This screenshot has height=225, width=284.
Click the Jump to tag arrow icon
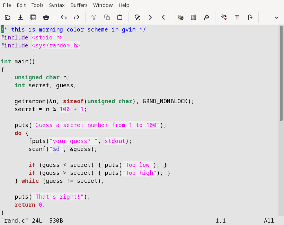tap(250, 17)
